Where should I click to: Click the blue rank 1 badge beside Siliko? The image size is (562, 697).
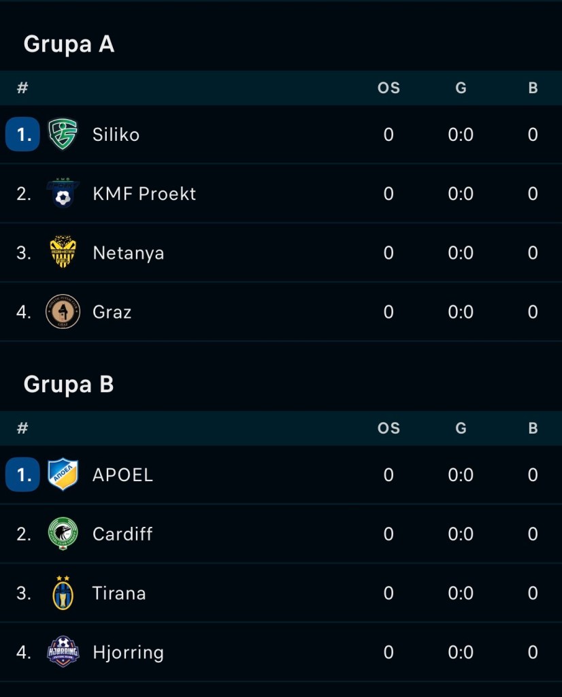pos(22,134)
